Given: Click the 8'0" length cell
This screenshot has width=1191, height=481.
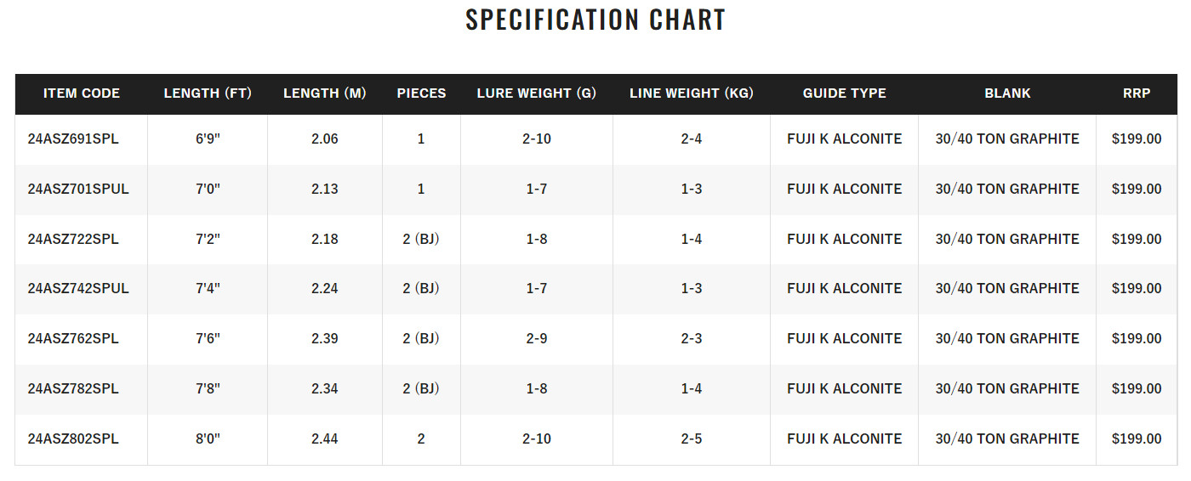Looking at the screenshot, I should 208,439.
